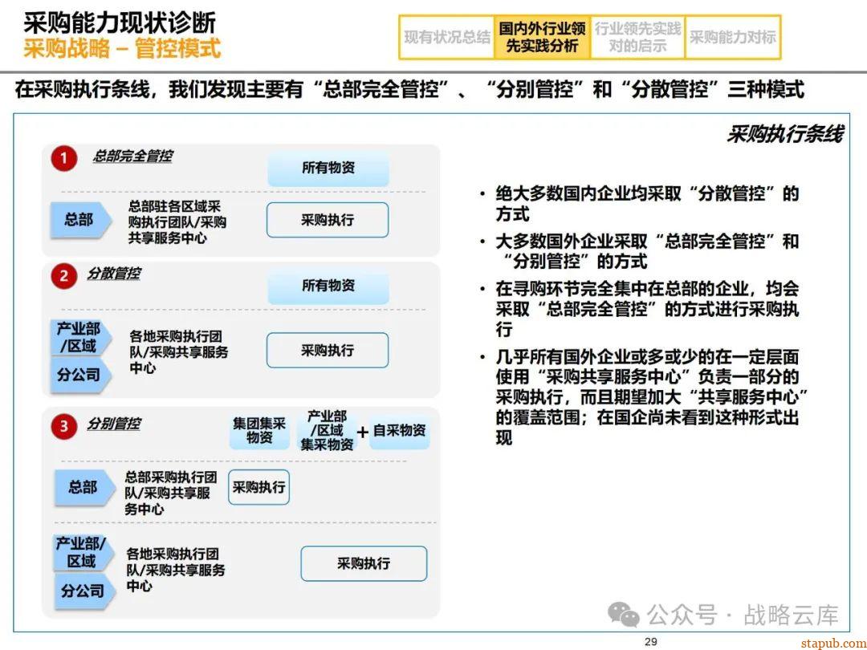
Task: Click the headline starting with 在采购执行条线
Action: pos(409,90)
